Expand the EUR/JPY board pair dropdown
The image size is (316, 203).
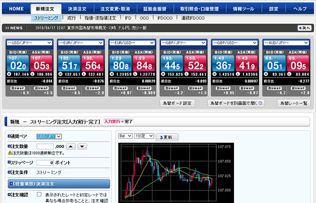click(x=81, y=43)
